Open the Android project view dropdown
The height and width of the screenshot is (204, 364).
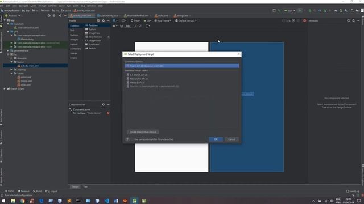point(13,16)
